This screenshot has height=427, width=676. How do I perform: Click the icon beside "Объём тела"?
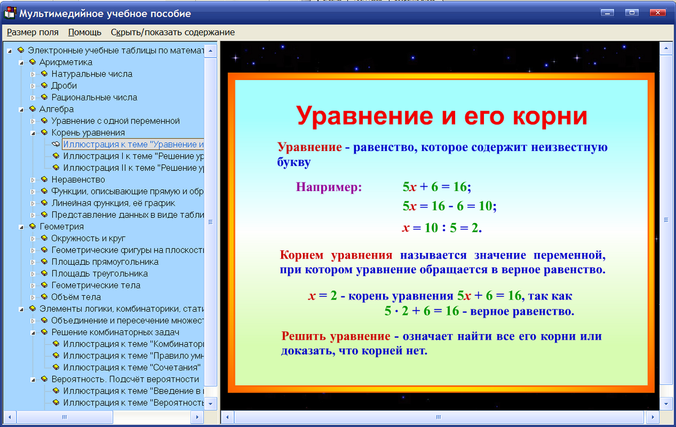point(44,297)
